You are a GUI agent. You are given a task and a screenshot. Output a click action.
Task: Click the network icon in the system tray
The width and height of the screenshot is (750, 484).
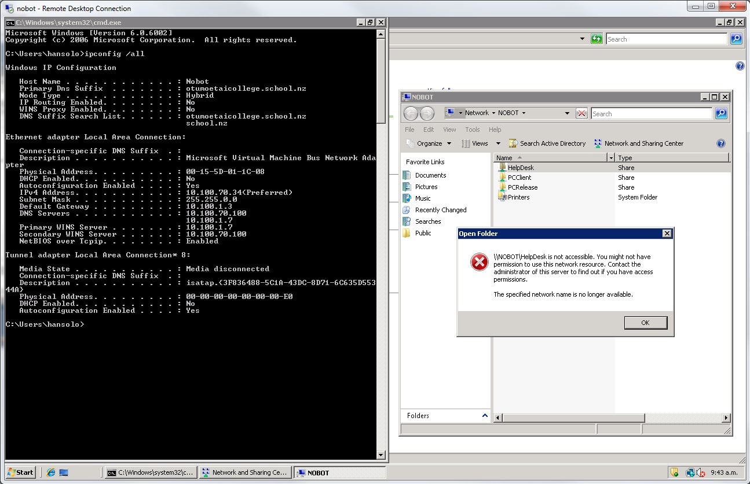pyautogui.click(x=690, y=472)
